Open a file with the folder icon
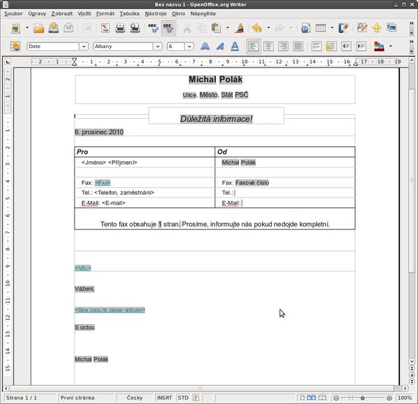Viewport: 418px width, 404px height. pyautogui.click(x=38, y=28)
